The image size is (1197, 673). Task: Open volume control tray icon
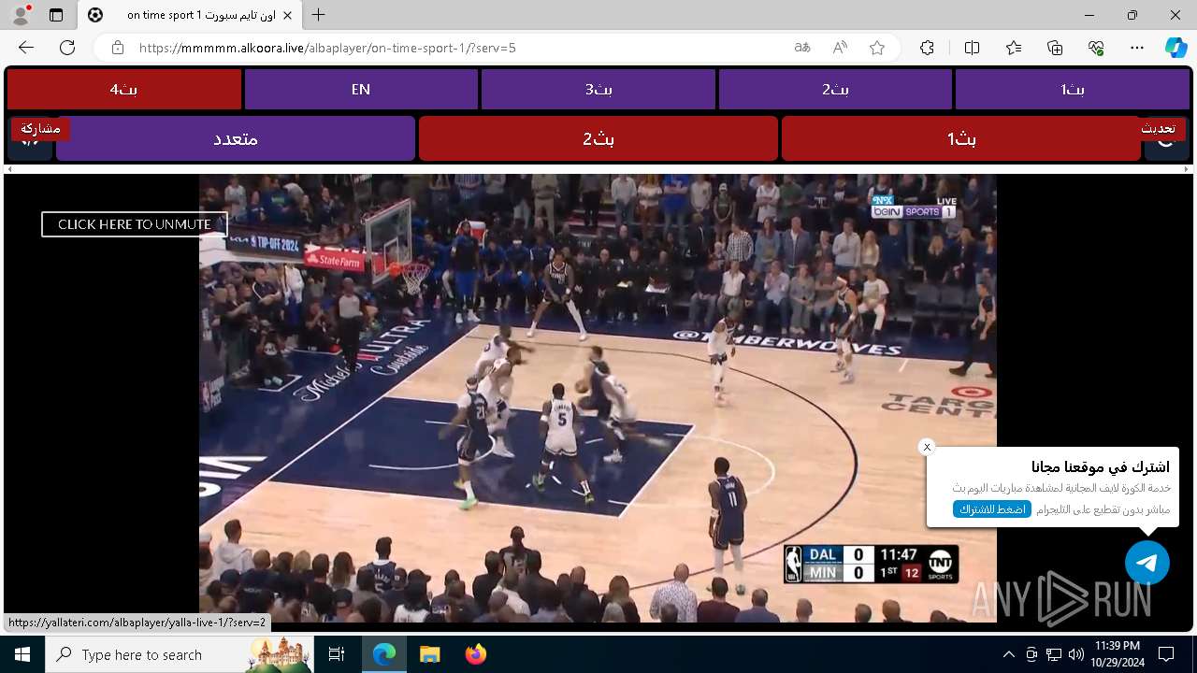tap(1076, 654)
